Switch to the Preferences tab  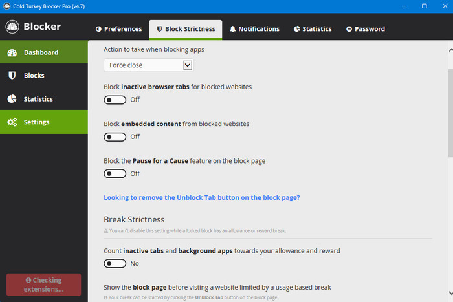[118, 29]
